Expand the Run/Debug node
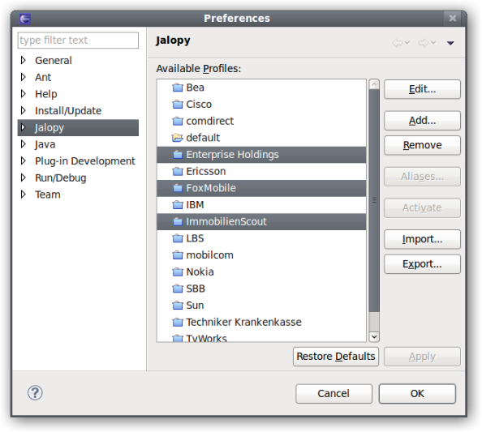 tap(24, 178)
